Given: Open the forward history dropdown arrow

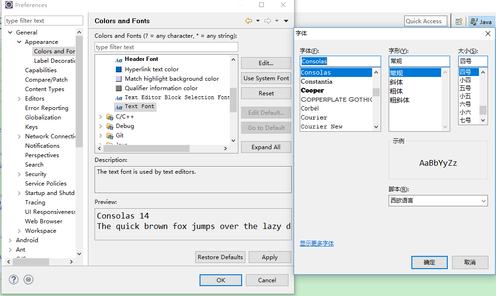Looking at the screenshot, I should pyautogui.click(x=277, y=21).
